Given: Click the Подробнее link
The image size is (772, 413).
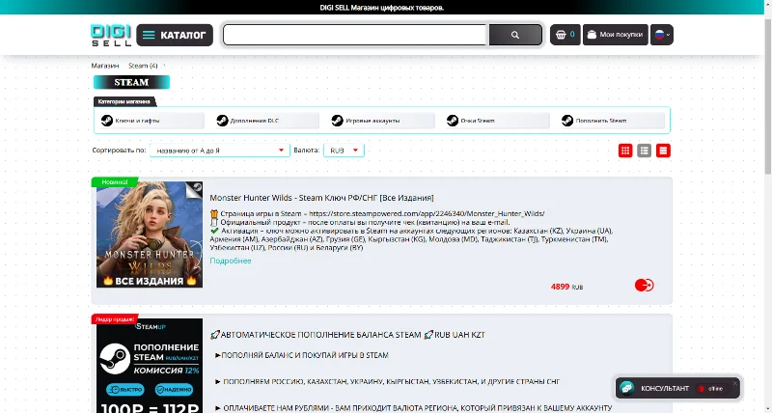Looking at the screenshot, I should coord(231,261).
